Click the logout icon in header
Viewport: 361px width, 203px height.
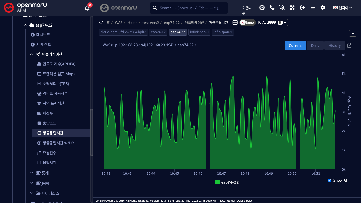click(x=302, y=8)
